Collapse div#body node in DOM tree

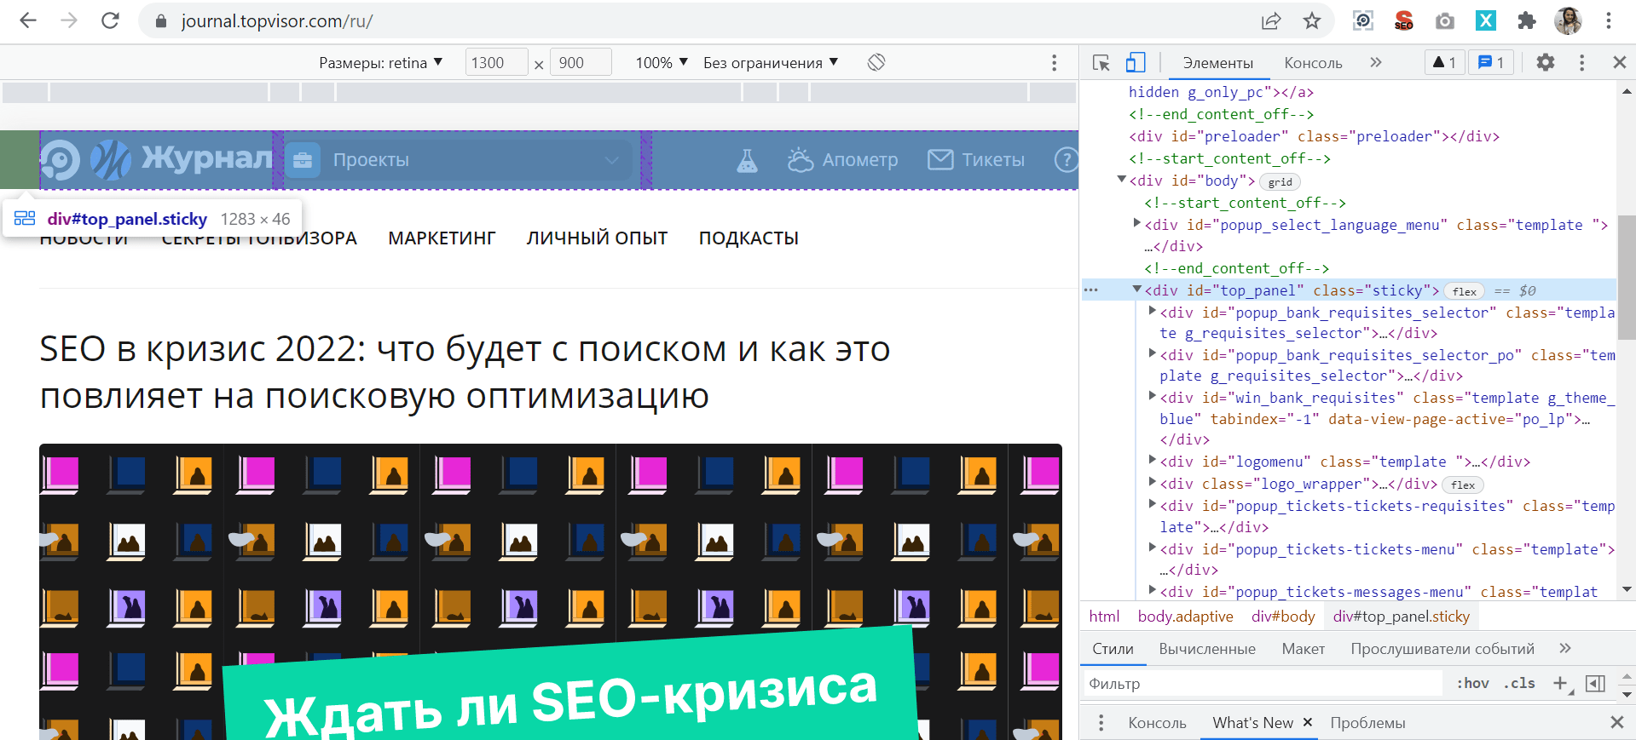(x=1122, y=180)
